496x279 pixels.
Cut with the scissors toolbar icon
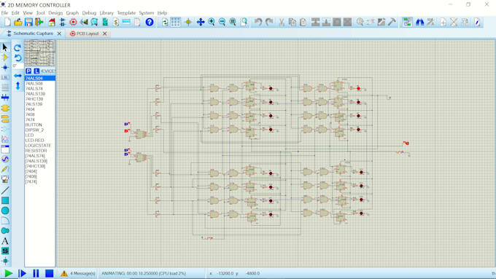282,22
